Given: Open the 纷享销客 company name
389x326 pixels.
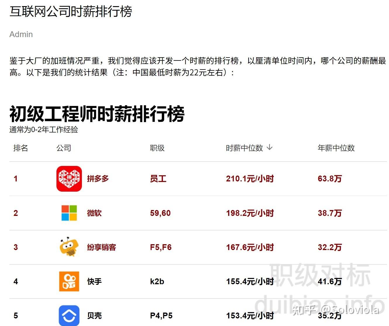Looking at the screenshot, I should click(101, 247).
